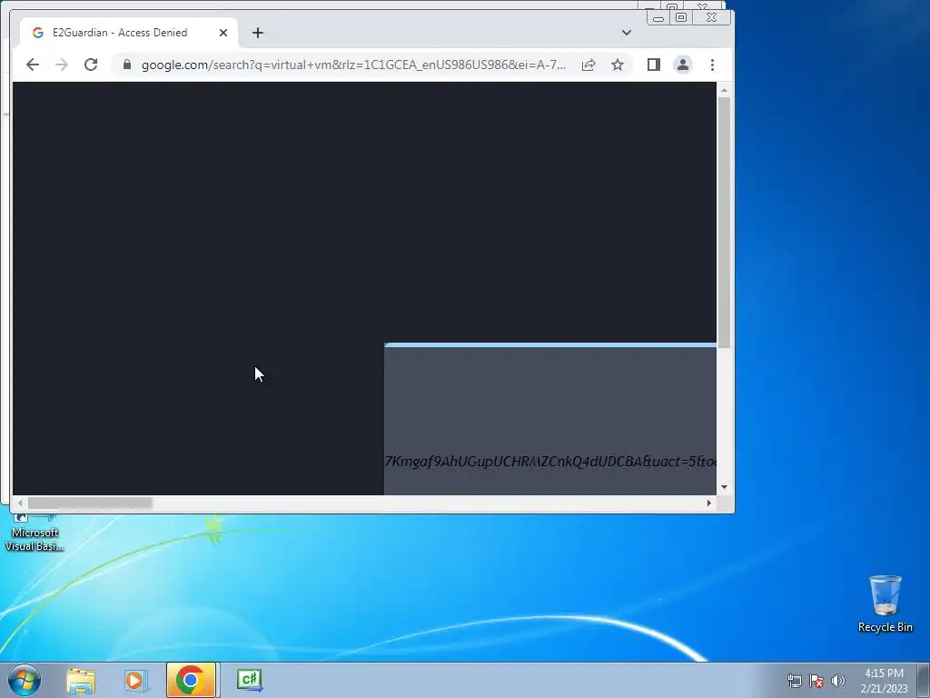Click the taskbar clock showing 4:15 PM

[884, 680]
